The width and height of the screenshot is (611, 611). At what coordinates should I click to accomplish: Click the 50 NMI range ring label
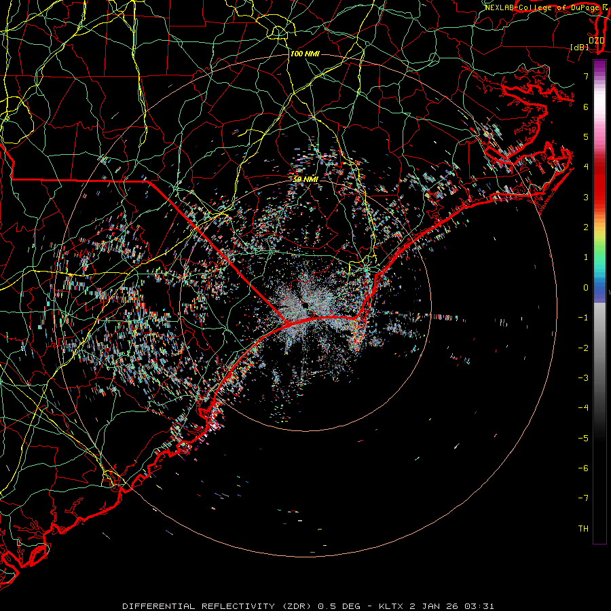coord(305,179)
